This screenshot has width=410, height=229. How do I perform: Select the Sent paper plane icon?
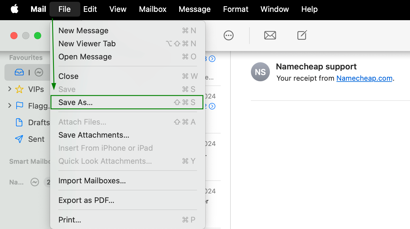pyautogui.click(x=19, y=139)
